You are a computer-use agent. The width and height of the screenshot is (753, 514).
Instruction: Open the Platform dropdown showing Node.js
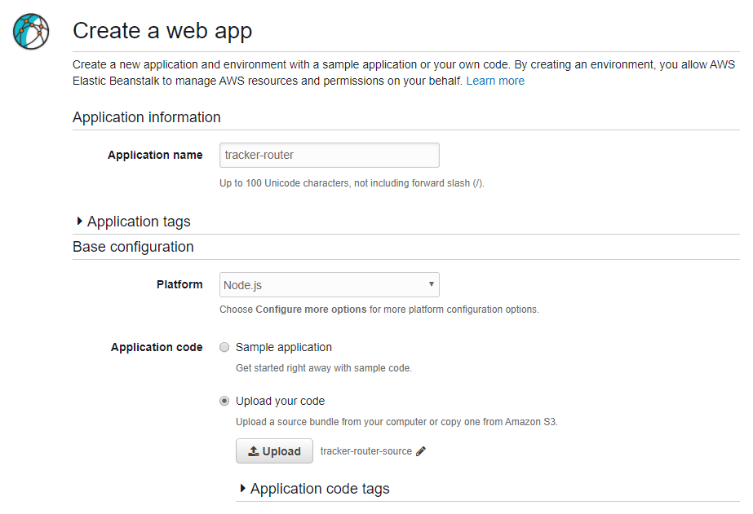pyautogui.click(x=330, y=285)
